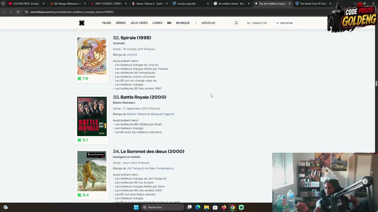The width and height of the screenshot is (378, 212).
Task: Close the Arena Volume 3 tab
Action: point(167,4)
